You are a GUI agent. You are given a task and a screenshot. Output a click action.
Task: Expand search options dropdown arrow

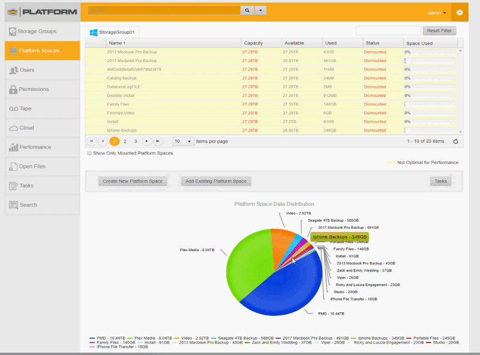click(x=260, y=10)
